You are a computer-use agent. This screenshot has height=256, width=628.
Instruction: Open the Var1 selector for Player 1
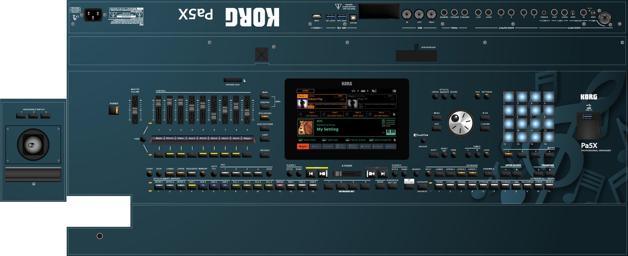pyautogui.click(x=340, y=96)
